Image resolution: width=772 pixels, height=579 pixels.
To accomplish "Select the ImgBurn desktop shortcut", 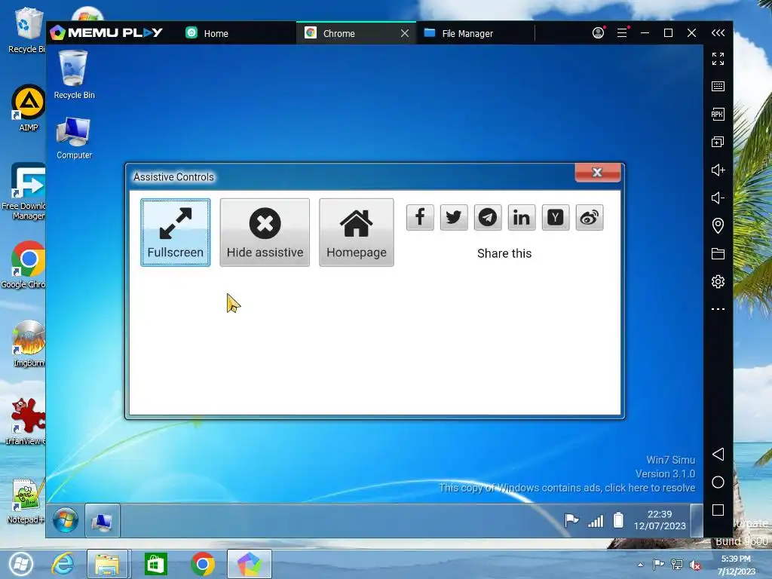I will pyautogui.click(x=28, y=344).
